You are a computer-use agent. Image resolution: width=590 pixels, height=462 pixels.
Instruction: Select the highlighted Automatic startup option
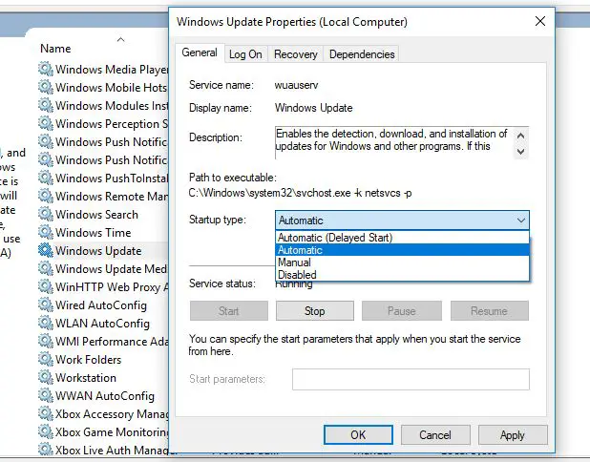402,250
